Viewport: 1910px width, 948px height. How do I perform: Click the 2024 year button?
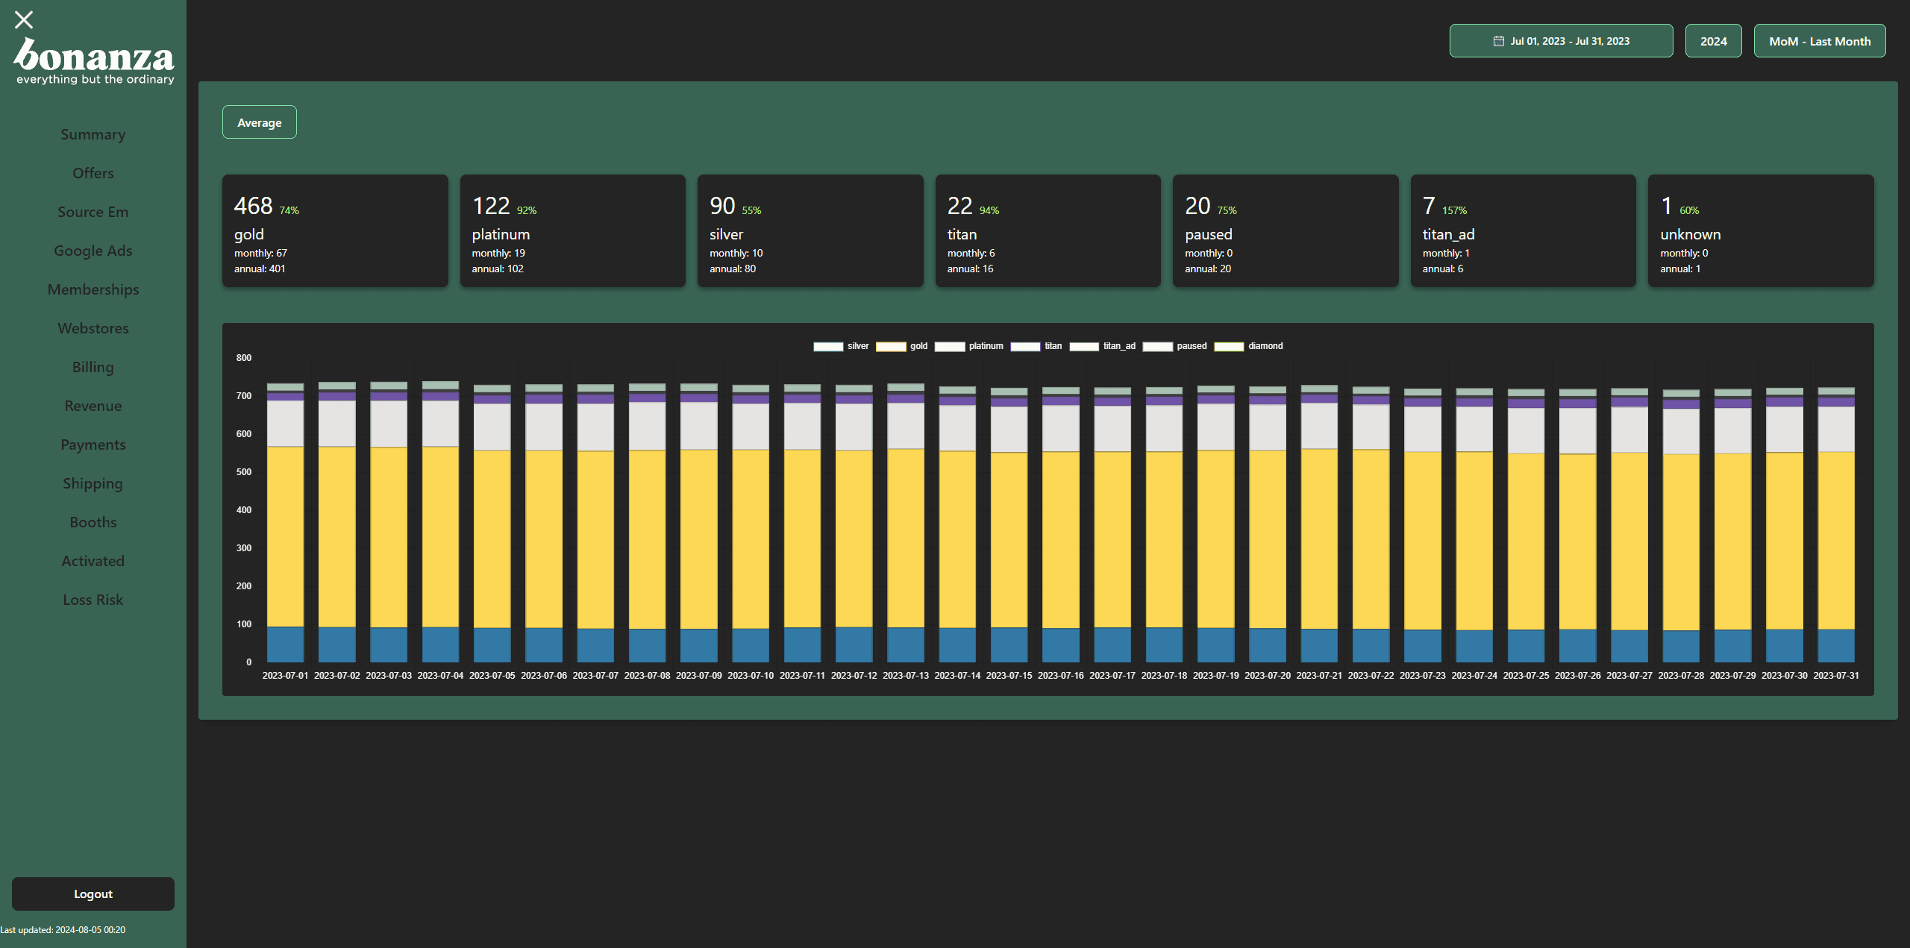[x=1713, y=41]
